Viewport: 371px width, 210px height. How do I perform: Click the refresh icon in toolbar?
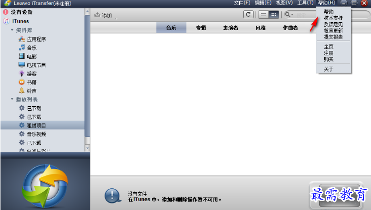click(248, 14)
